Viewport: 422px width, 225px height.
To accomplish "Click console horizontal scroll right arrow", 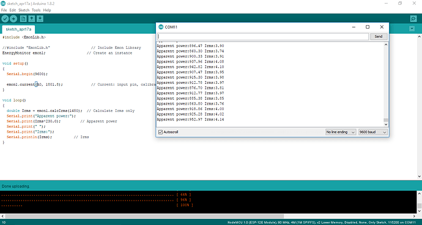I will [414, 216].
